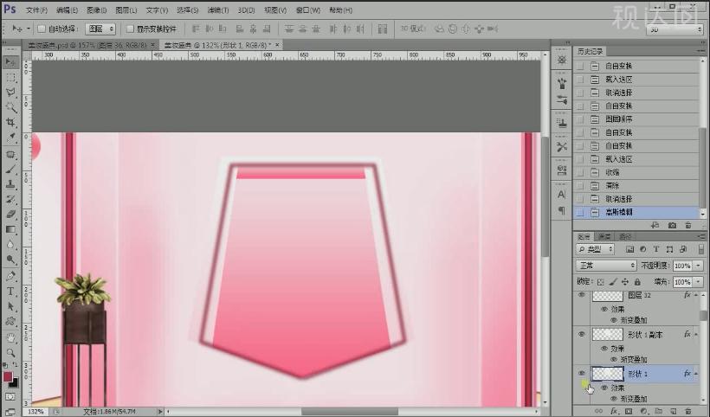
Task: Open the 图层 auto-select target dropdown
Action: 100,29
